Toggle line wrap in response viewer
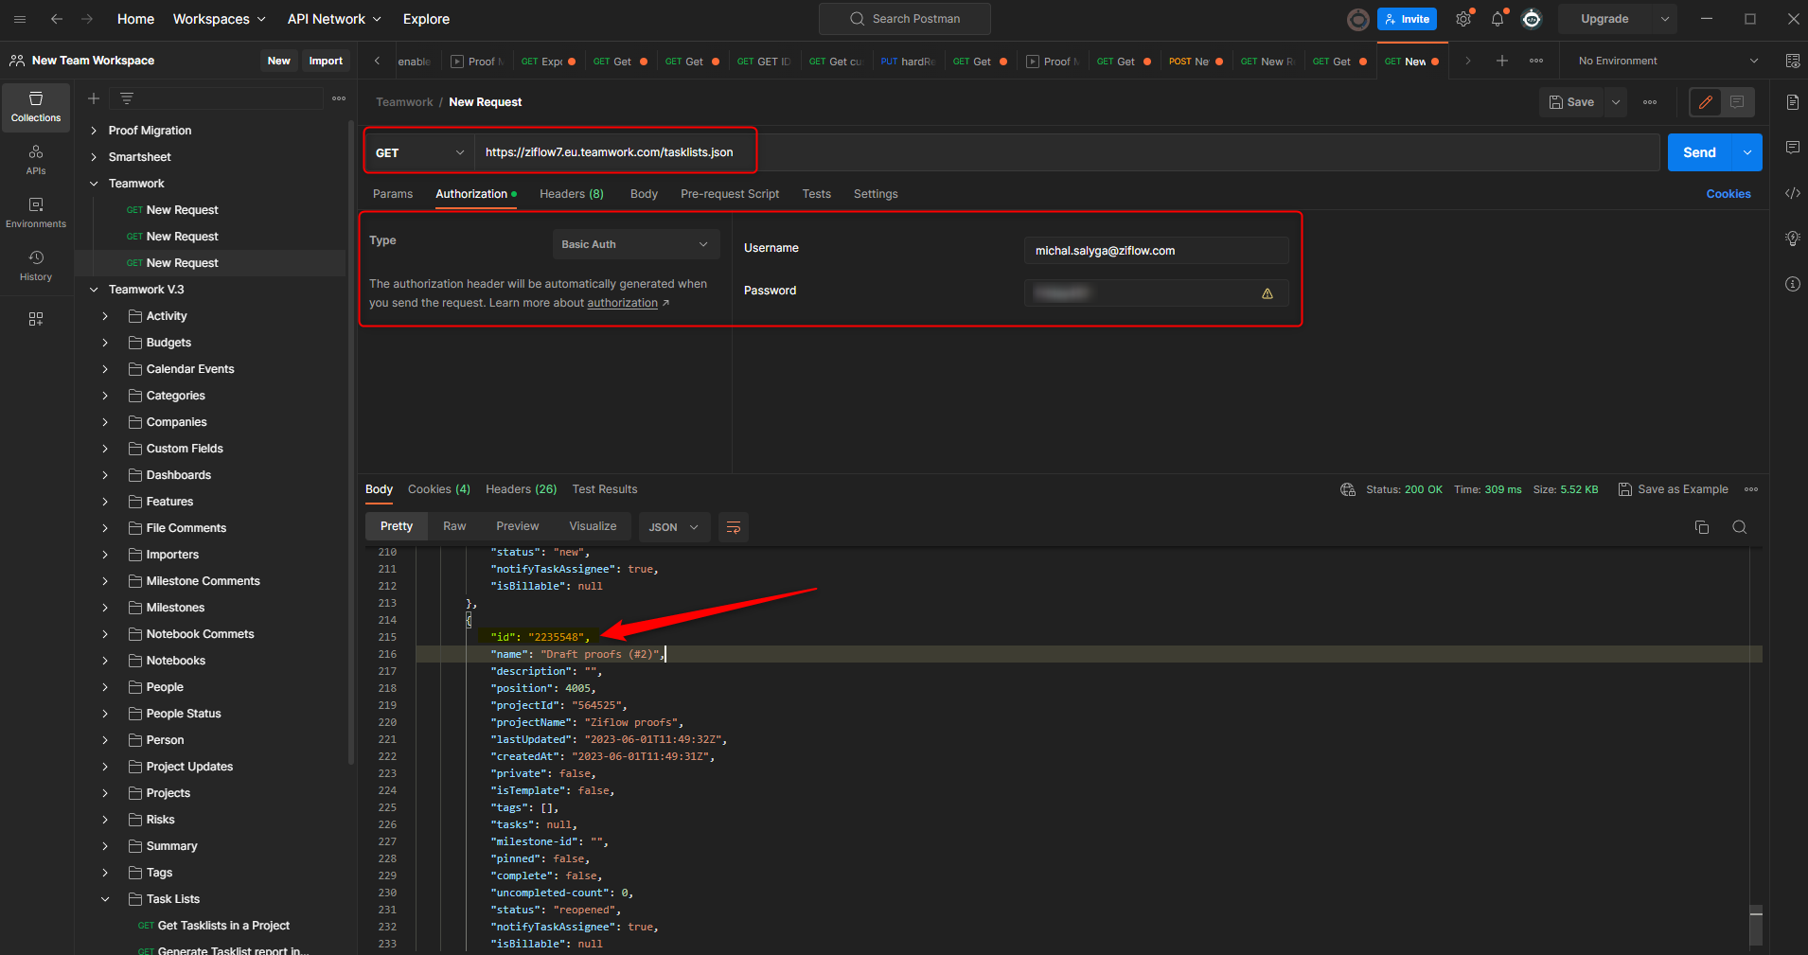This screenshot has height=955, width=1808. [x=734, y=527]
